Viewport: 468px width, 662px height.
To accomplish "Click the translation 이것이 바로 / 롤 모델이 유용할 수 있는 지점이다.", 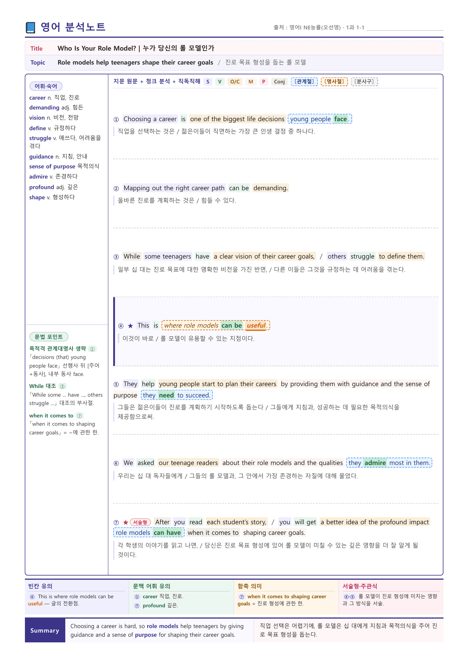I will [189, 339].
